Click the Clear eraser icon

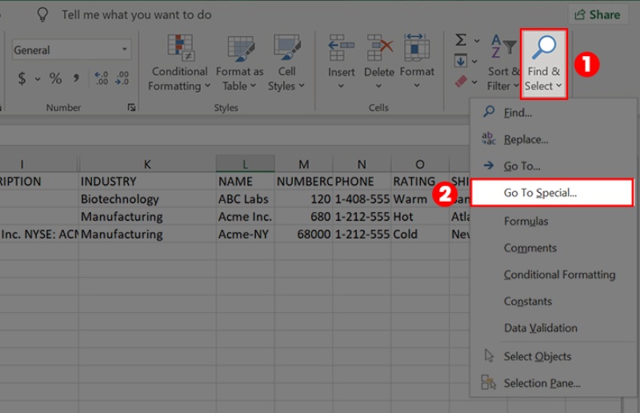click(x=461, y=81)
